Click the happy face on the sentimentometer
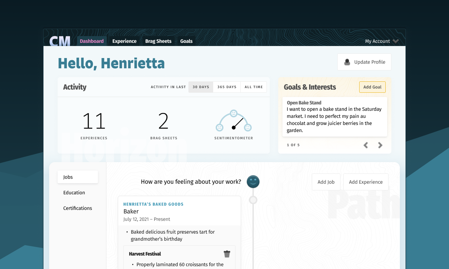 (x=248, y=127)
